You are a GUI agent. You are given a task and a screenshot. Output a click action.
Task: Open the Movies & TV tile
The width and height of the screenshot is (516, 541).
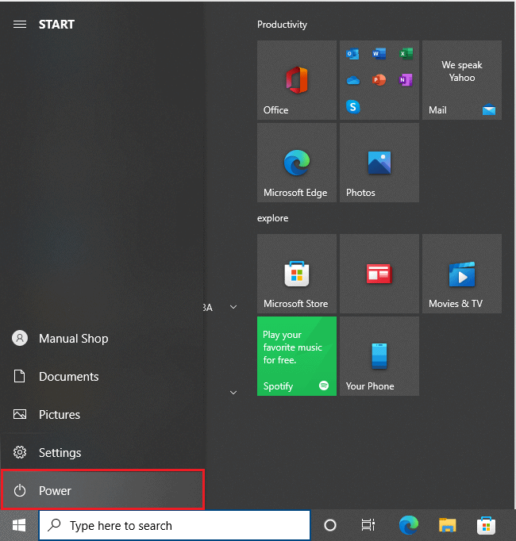click(461, 274)
